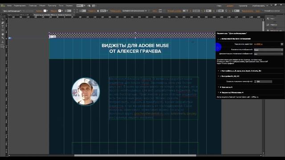Select the Crop tool in left toolbar

point(3,23)
